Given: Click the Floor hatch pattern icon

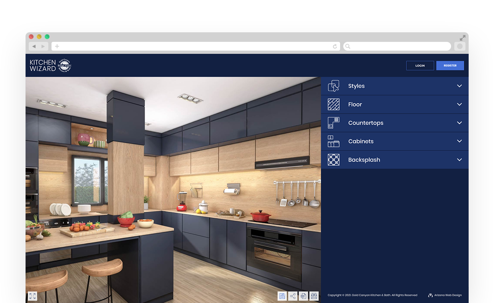Looking at the screenshot, I should click(x=333, y=104).
